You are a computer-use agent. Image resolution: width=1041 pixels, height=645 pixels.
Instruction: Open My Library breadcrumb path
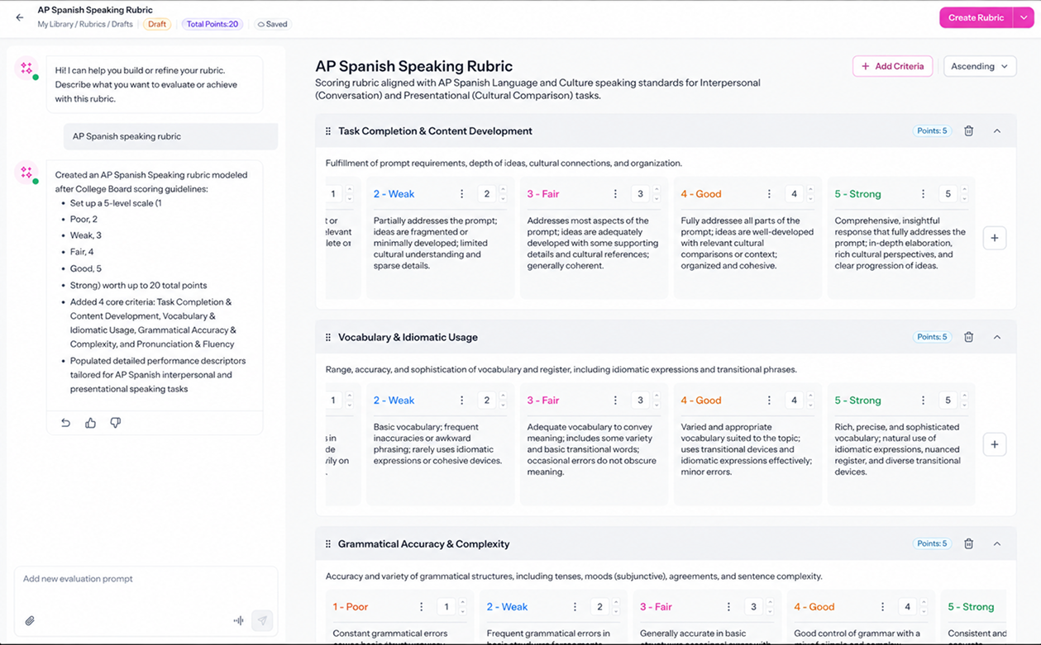(55, 24)
